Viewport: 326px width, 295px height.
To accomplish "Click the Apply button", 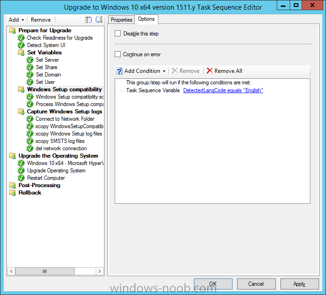I will pyautogui.click(x=299, y=284).
